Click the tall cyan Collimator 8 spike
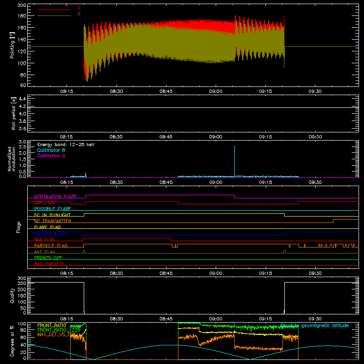Image resolution: width=364 pixels, height=364 pixels. point(234,161)
